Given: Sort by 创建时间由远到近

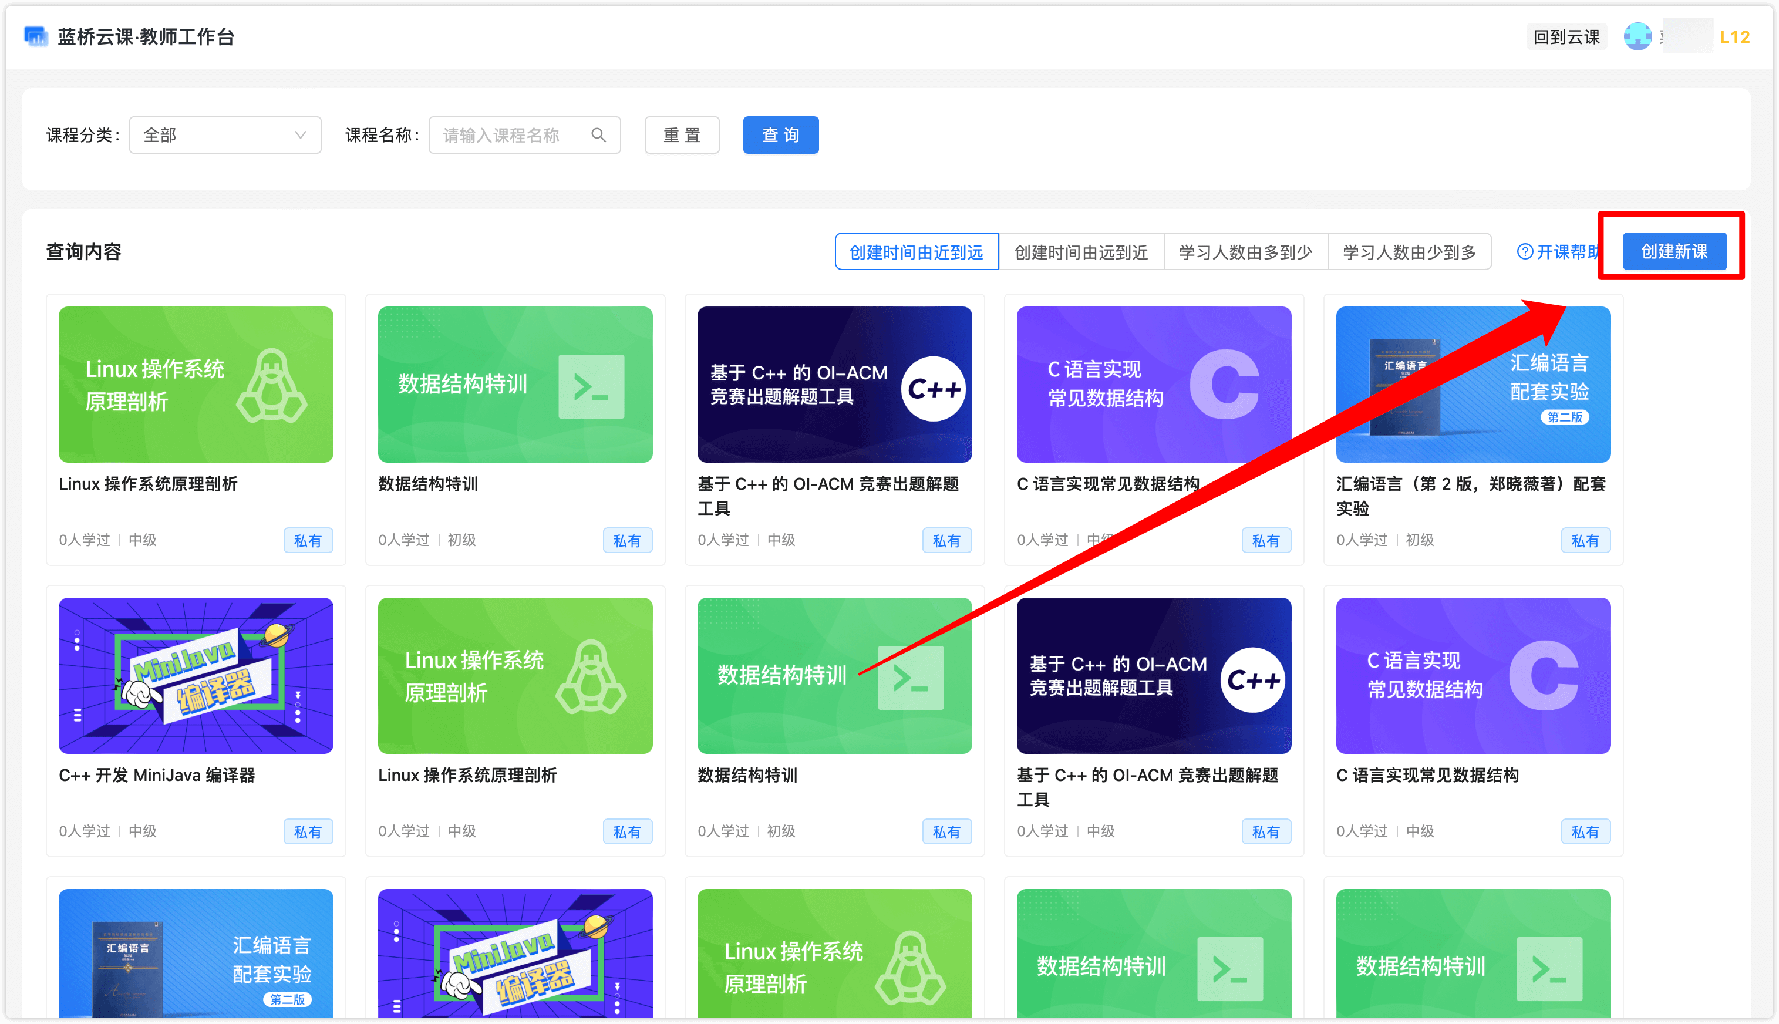Looking at the screenshot, I should click(x=1081, y=252).
